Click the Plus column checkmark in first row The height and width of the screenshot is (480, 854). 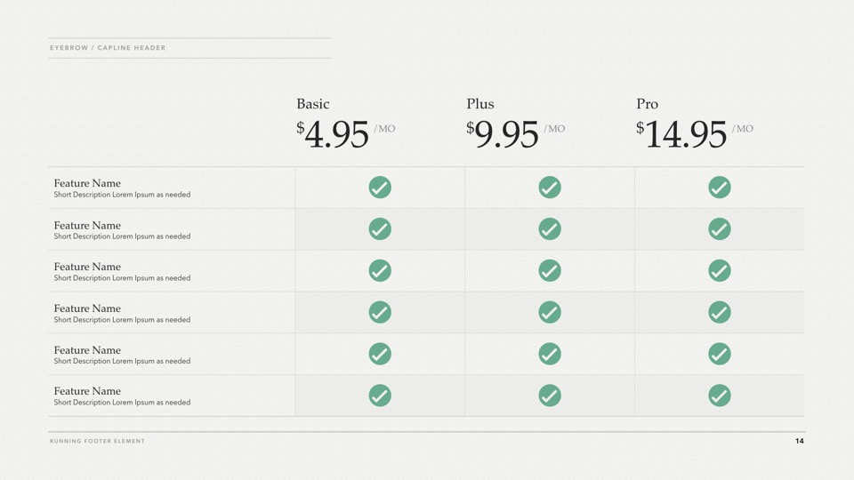click(550, 188)
